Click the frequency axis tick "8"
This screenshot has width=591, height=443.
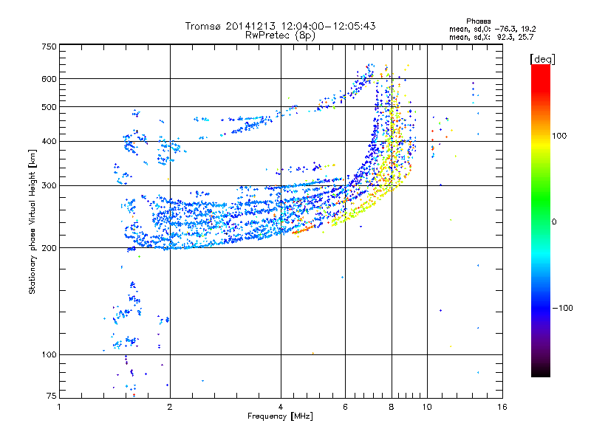(x=392, y=407)
